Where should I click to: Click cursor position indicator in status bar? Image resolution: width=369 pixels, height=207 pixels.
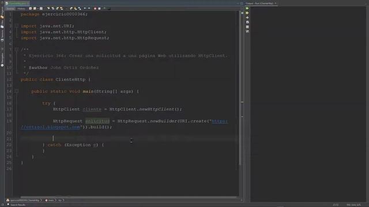pos(336,205)
